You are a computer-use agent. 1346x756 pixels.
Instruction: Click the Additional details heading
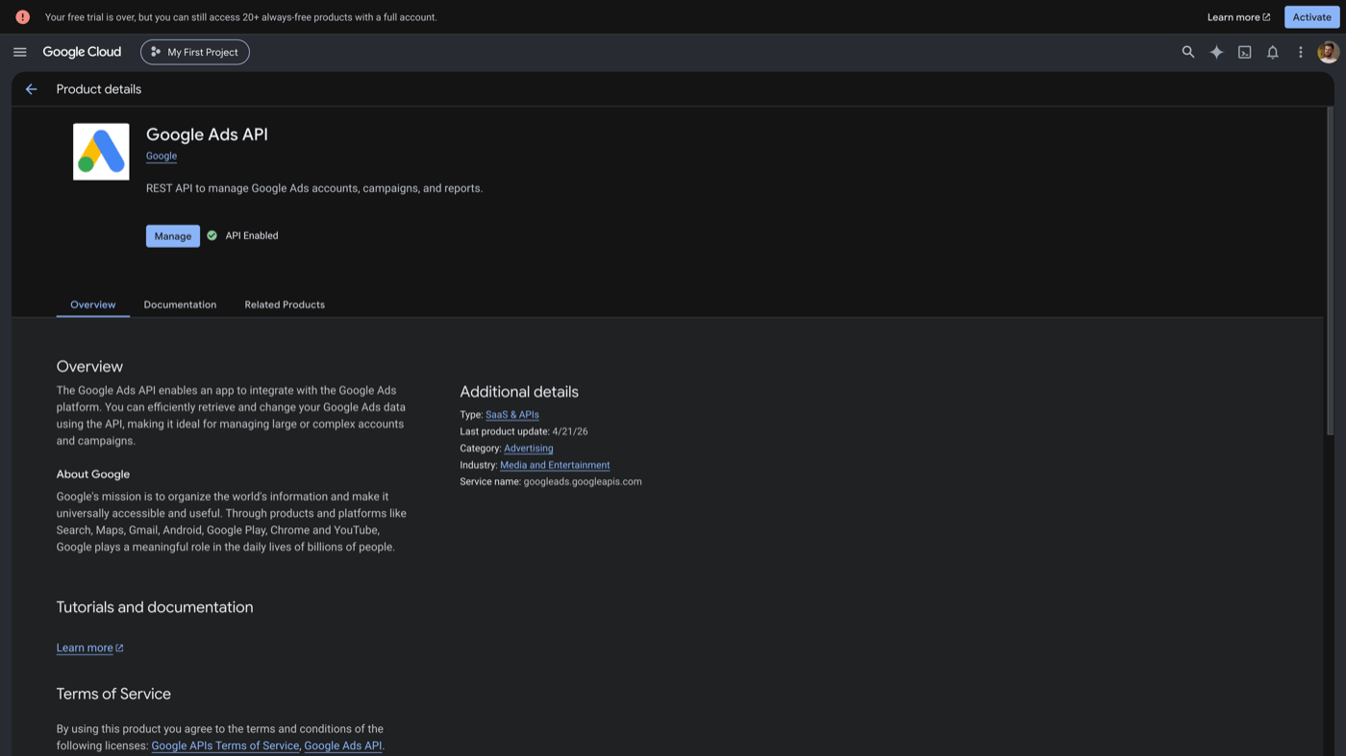[519, 392]
